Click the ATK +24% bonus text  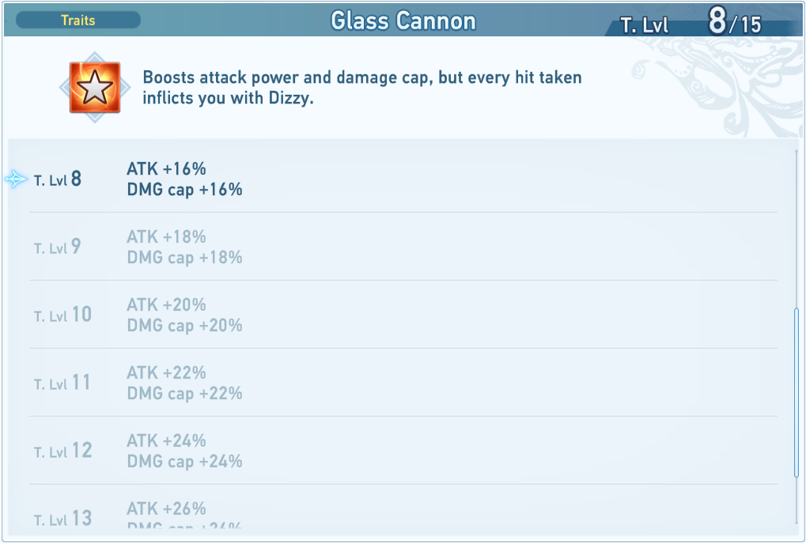pyautogui.click(x=166, y=440)
